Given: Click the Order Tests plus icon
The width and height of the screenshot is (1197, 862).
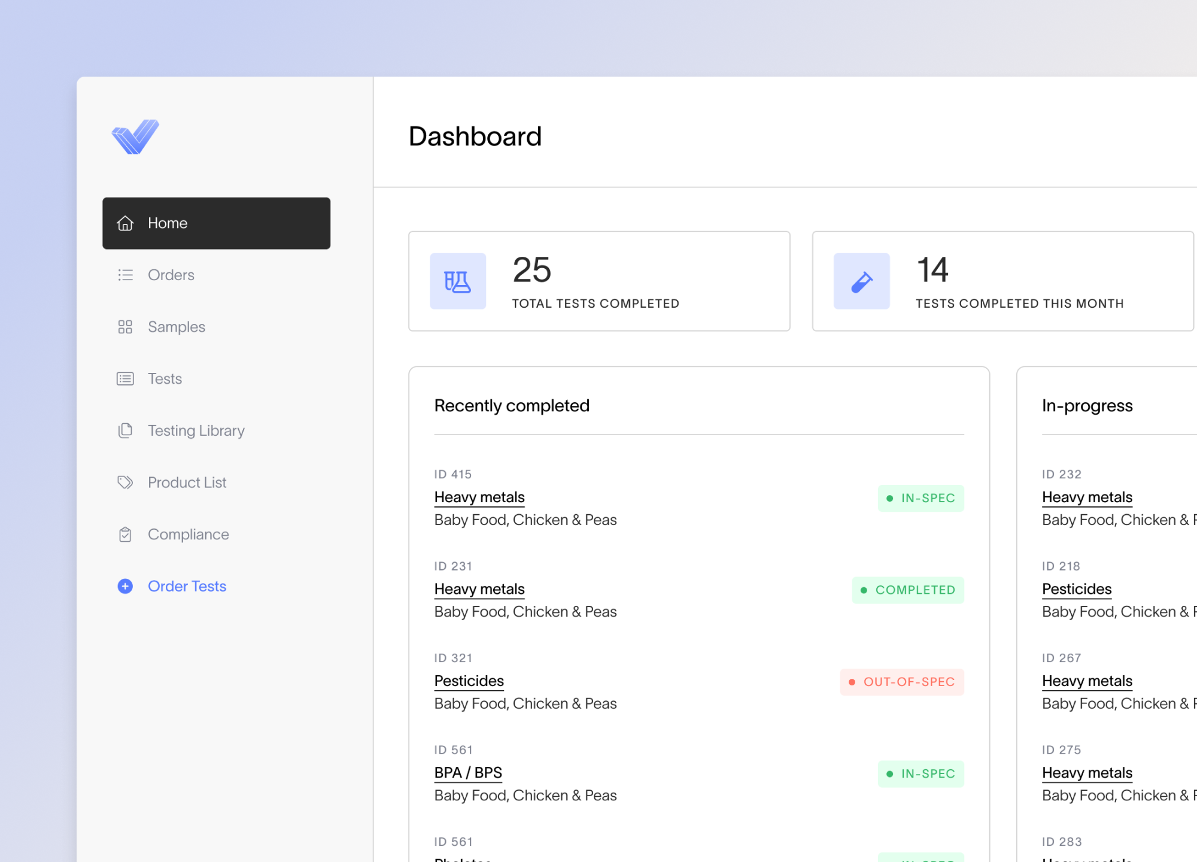Looking at the screenshot, I should [125, 586].
